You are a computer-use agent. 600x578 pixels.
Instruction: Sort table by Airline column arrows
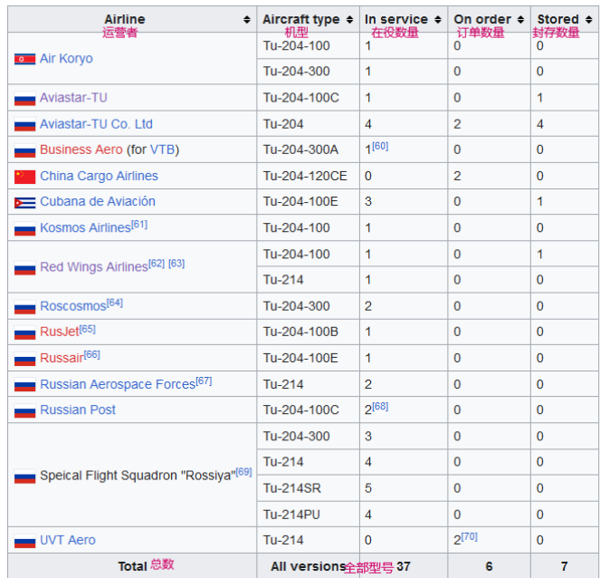(x=247, y=20)
